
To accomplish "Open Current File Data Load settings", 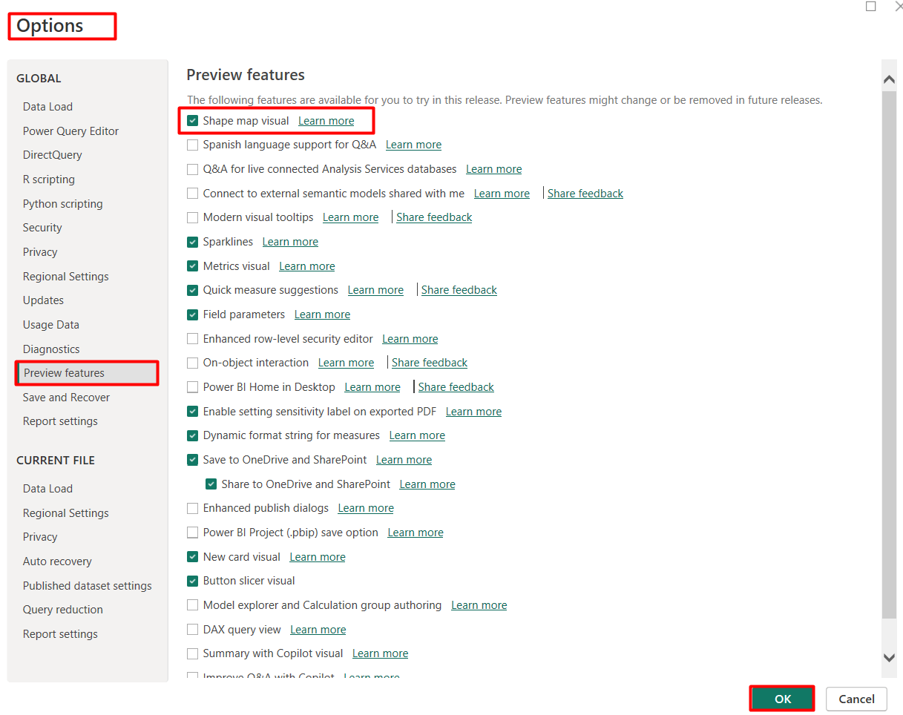I will pyautogui.click(x=47, y=488).
